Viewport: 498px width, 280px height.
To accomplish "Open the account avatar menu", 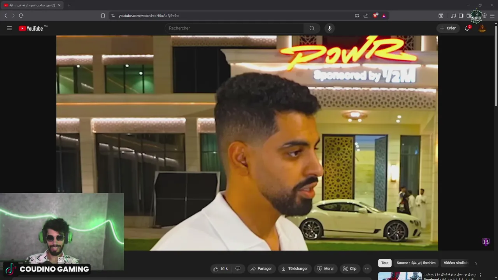I will (x=482, y=28).
